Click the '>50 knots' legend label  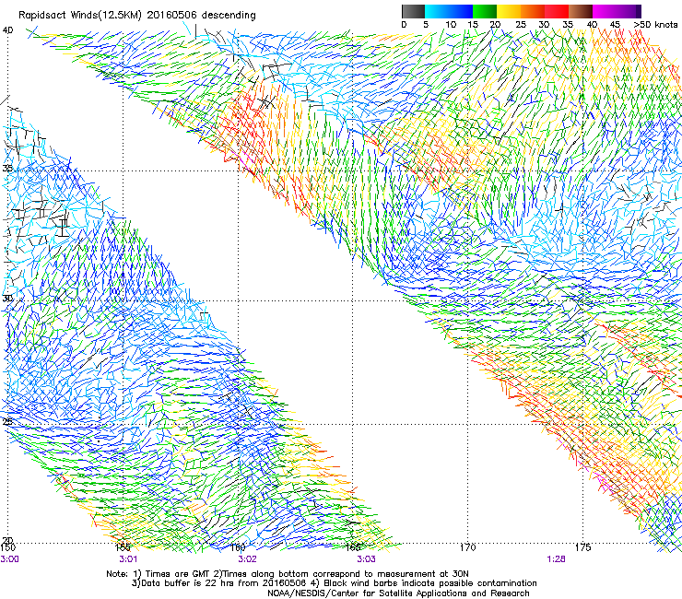click(655, 24)
